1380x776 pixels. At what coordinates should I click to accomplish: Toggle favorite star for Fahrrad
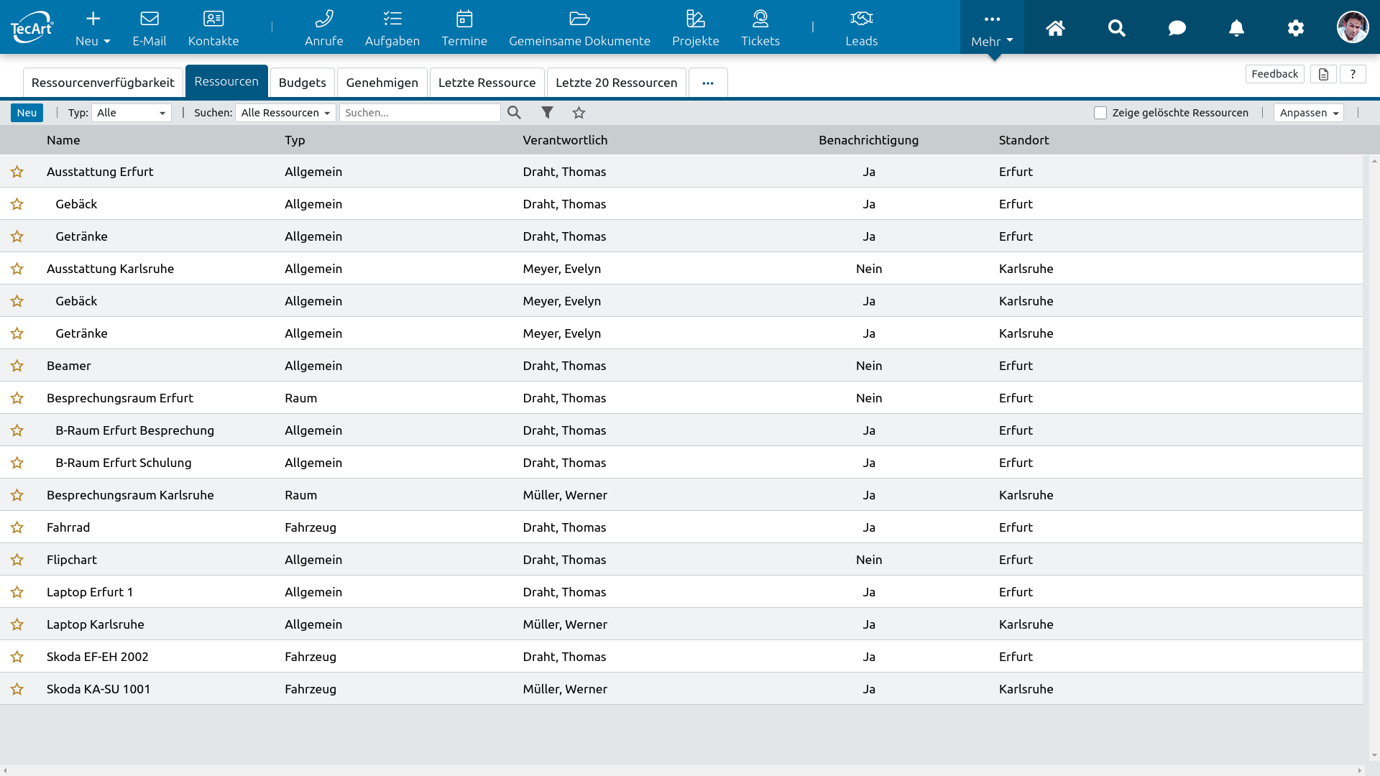(x=17, y=527)
